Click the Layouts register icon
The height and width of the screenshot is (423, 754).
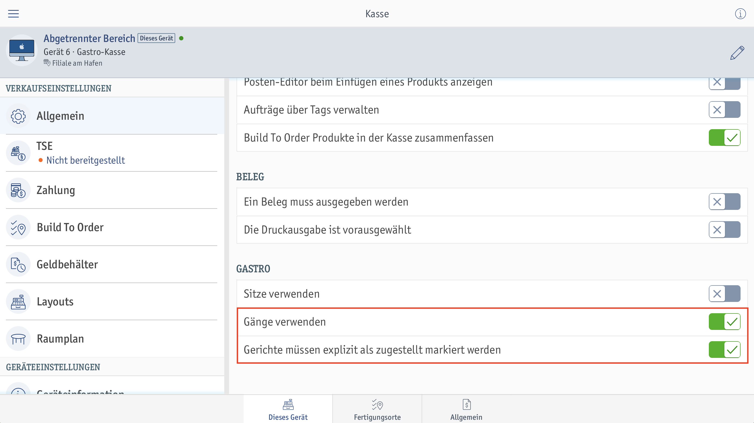(x=18, y=301)
